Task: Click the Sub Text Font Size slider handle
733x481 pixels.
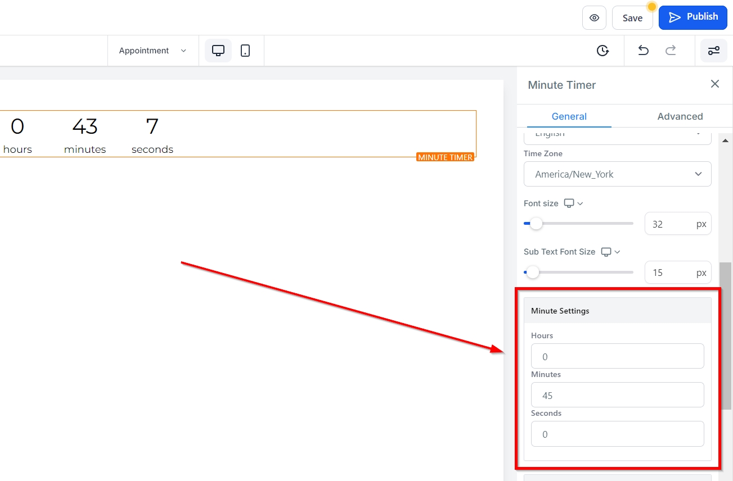Action: (x=532, y=273)
